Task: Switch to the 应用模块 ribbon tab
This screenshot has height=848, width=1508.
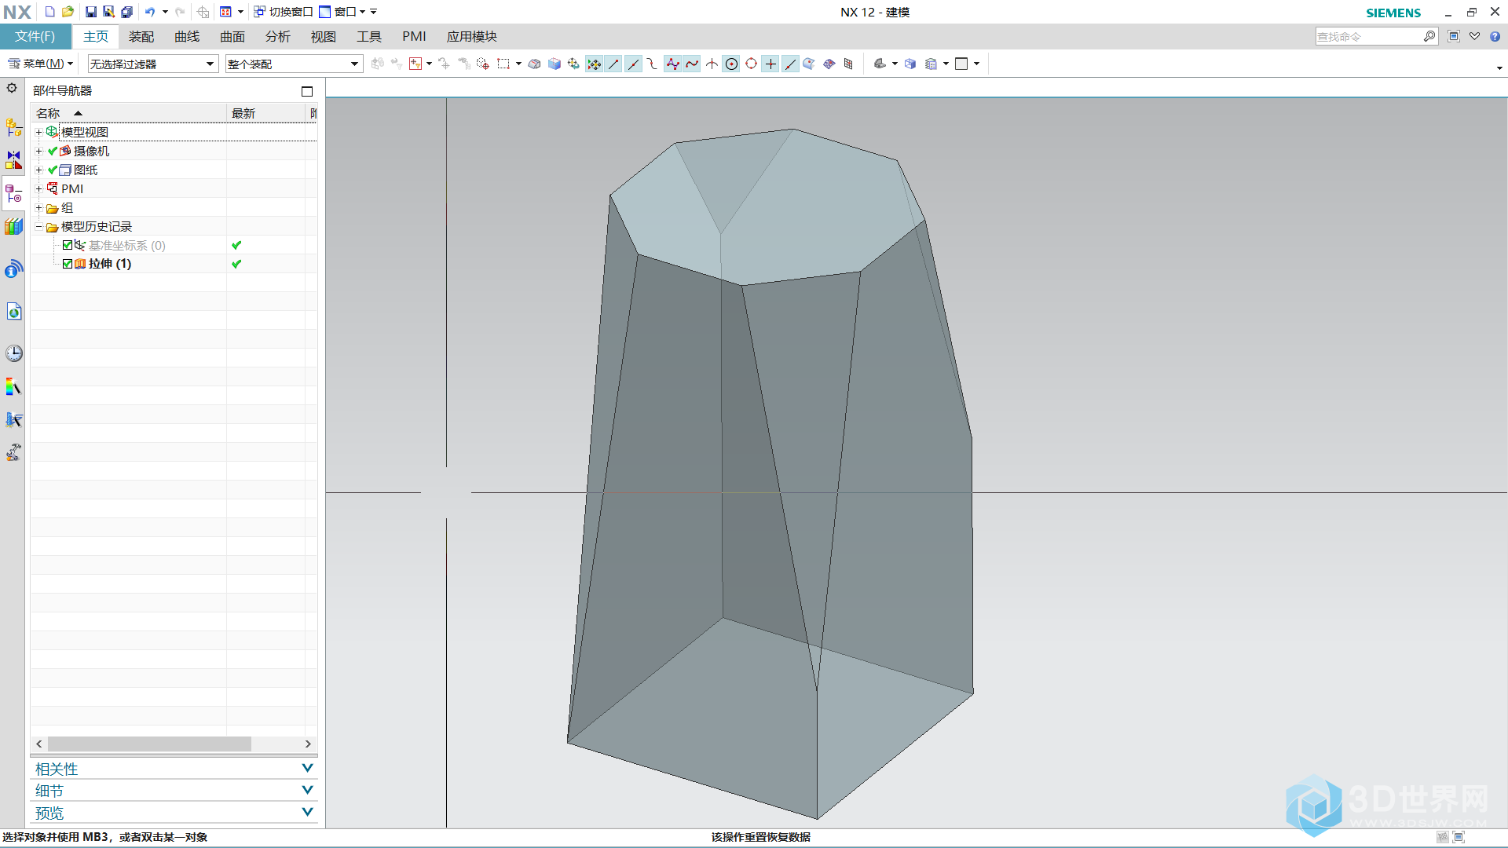Action: tap(472, 36)
